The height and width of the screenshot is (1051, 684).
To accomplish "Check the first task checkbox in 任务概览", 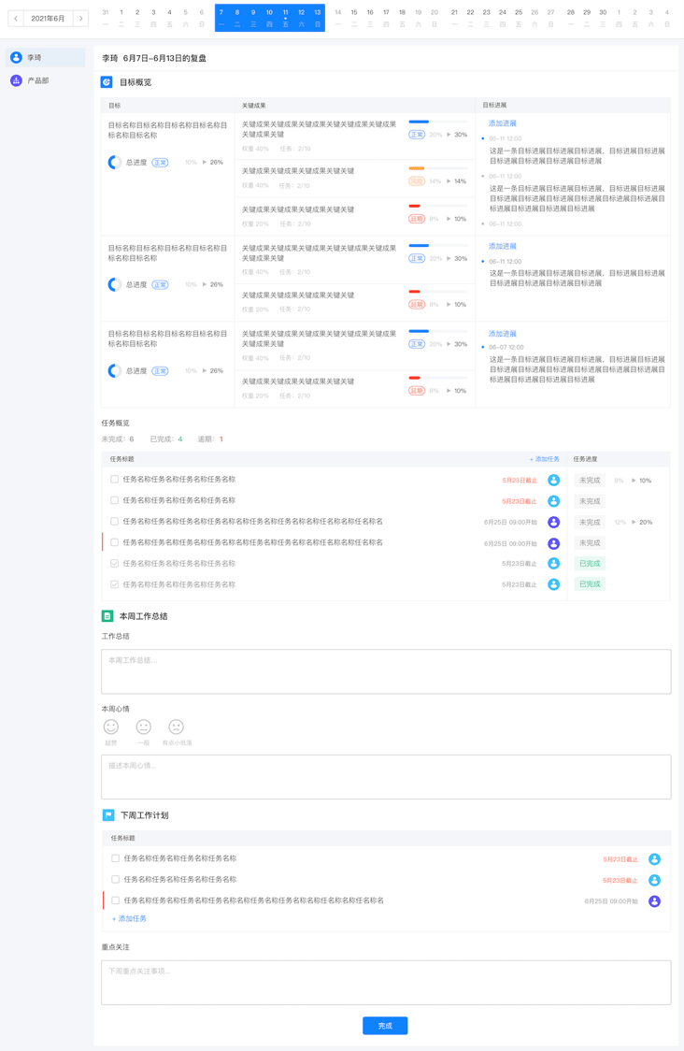I will tap(115, 480).
